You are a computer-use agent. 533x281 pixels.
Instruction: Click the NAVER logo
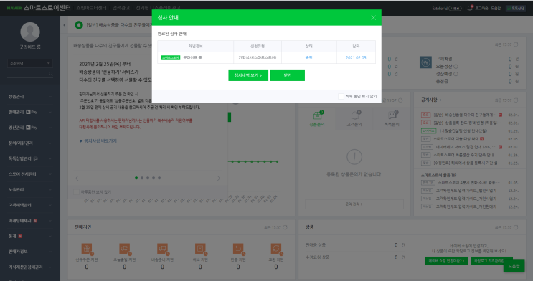[14, 8]
